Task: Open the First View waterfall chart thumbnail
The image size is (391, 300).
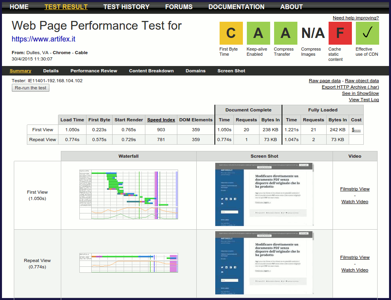Action: pyautogui.click(x=129, y=194)
